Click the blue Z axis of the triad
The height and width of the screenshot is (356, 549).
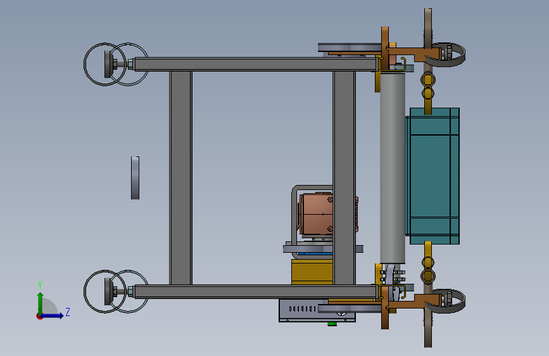(x=53, y=315)
